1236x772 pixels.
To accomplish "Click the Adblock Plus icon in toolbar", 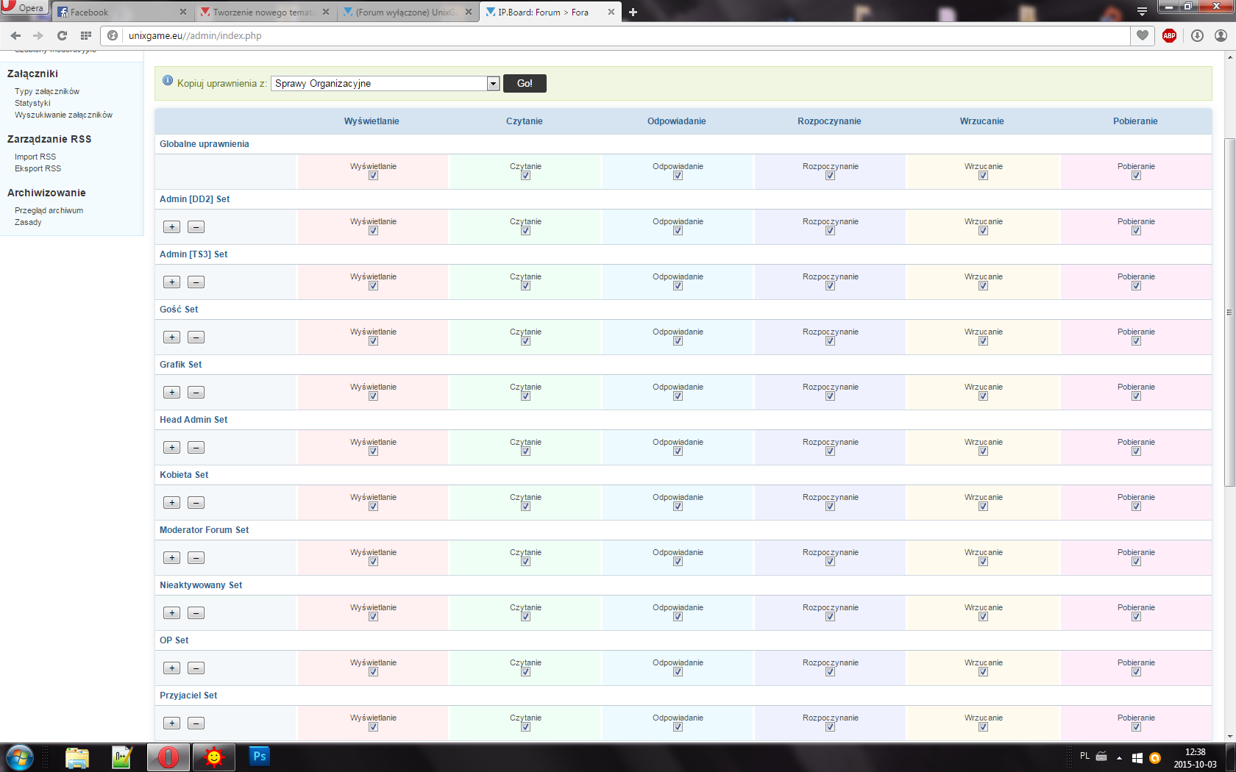I will click(x=1169, y=35).
